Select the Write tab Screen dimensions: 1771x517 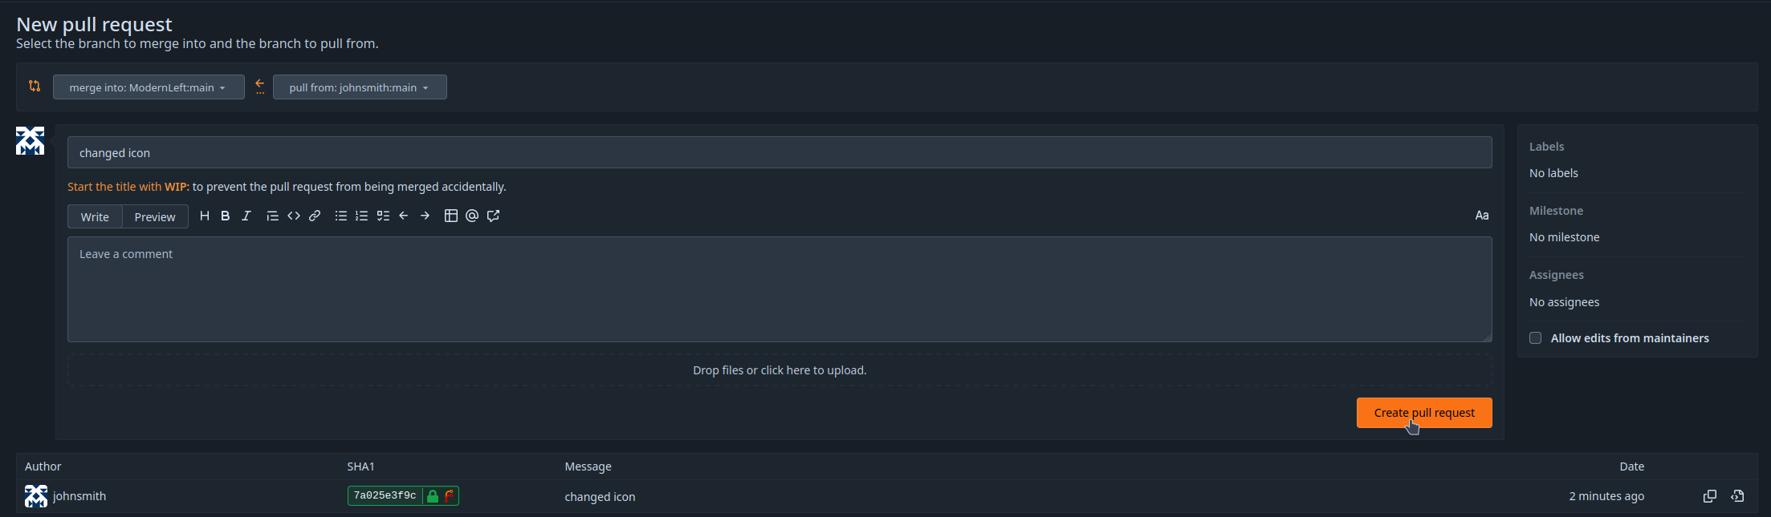(x=95, y=217)
